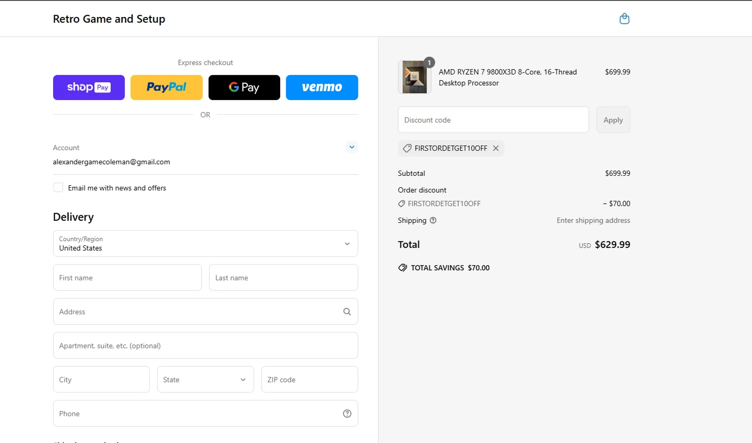
Task: Go to Retro Game and Setup home
Action: (109, 19)
